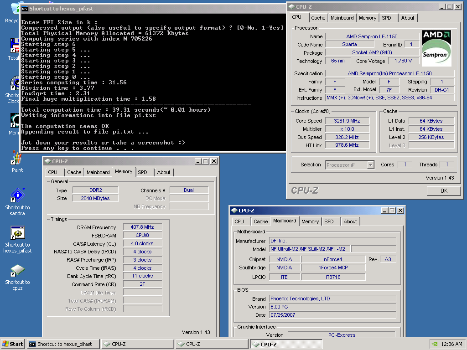This screenshot has width=467, height=350.
Task: Activate the first CPU-Z taskbar button
Action: [138, 344]
